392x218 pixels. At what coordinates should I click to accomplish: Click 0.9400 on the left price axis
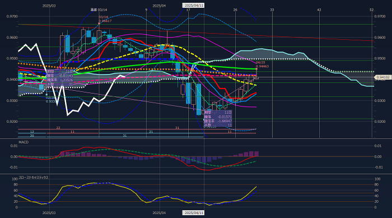(x=12, y=80)
